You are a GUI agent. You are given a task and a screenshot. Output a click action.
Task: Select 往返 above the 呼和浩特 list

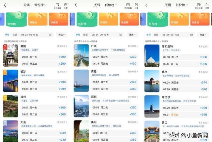click(x=156, y=35)
